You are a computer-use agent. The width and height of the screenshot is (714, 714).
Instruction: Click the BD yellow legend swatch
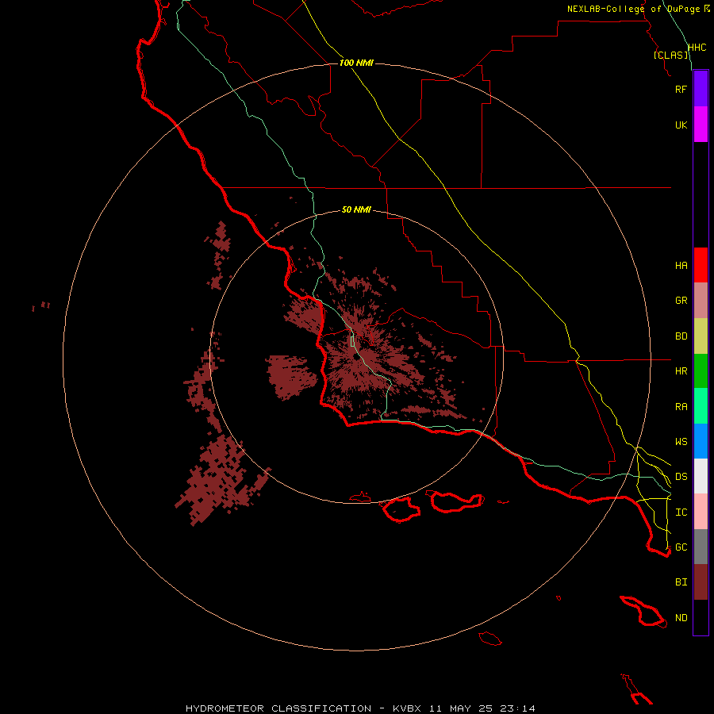point(701,336)
